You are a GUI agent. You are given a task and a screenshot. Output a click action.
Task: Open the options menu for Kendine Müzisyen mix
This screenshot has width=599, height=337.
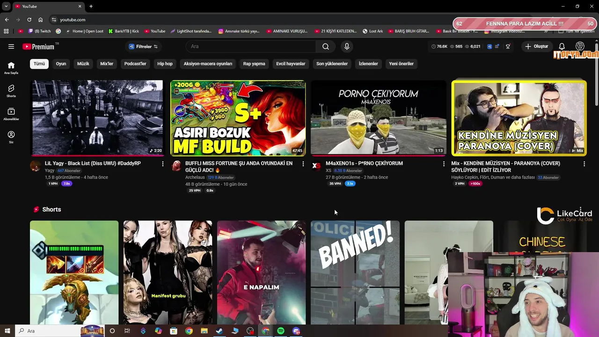tap(584, 164)
